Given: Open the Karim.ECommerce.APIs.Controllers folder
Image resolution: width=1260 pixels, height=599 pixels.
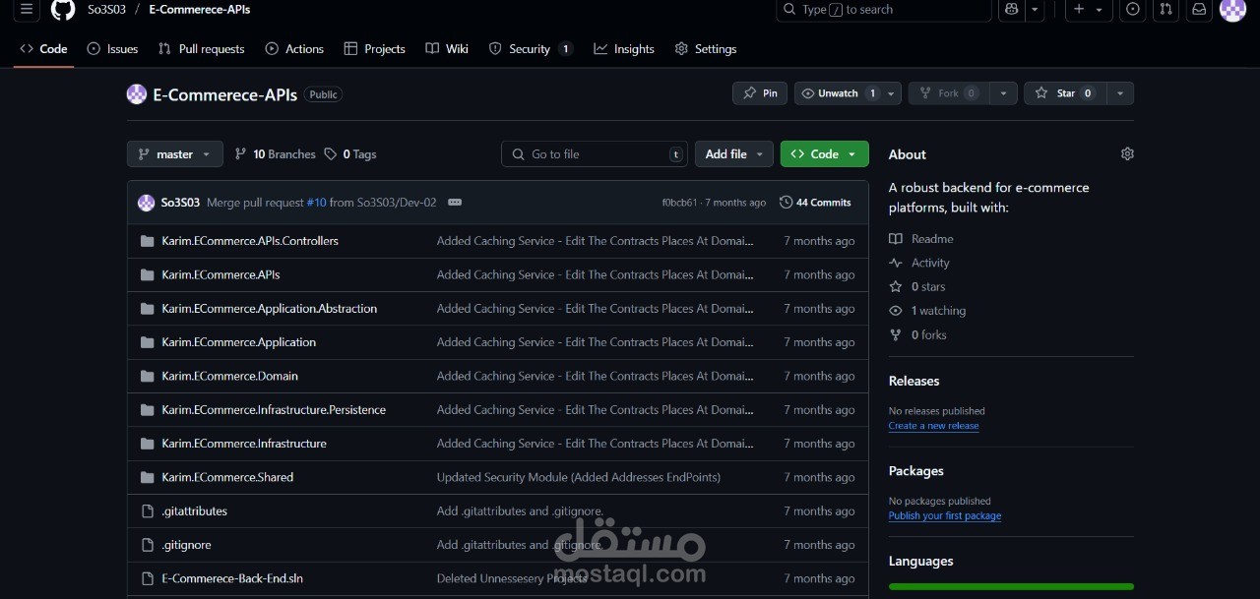Looking at the screenshot, I should click(x=250, y=241).
